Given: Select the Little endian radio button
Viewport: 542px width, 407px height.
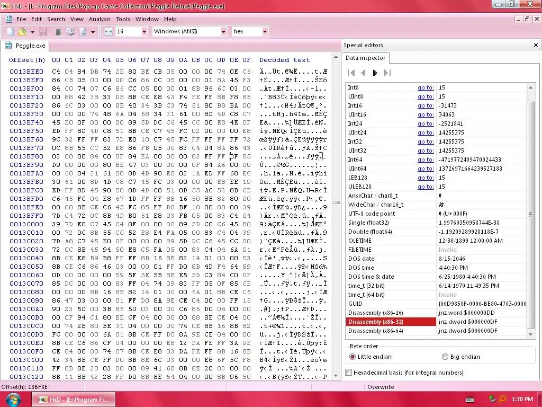Looking at the screenshot, I should (x=352, y=357).
